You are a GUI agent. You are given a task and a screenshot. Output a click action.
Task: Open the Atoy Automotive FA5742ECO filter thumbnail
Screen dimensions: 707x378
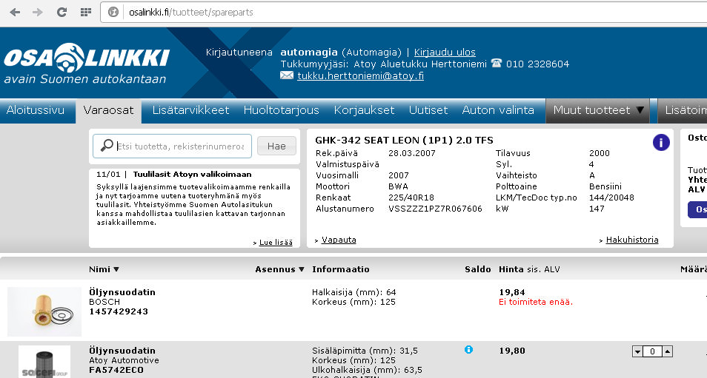click(x=44, y=362)
